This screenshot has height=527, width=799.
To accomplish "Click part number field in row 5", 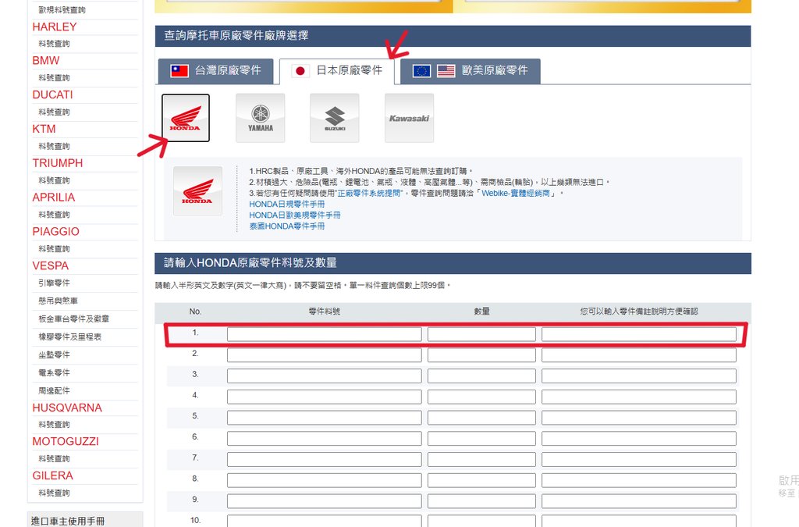I will pos(325,418).
